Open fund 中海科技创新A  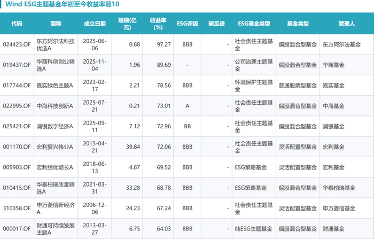pos(54,106)
